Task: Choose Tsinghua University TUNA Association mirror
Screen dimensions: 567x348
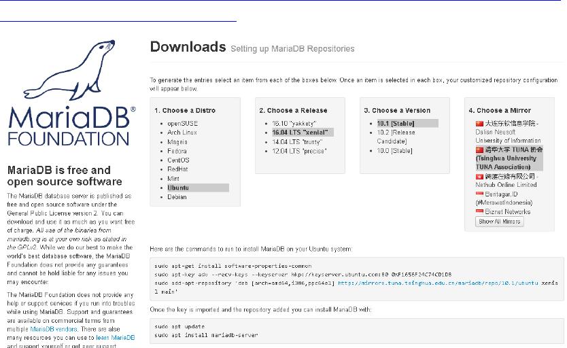Action: 509,158
